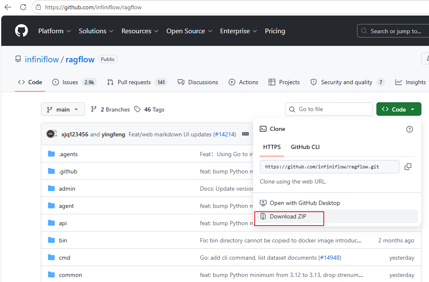Click the cmd folder icon

(x=51, y=257)
